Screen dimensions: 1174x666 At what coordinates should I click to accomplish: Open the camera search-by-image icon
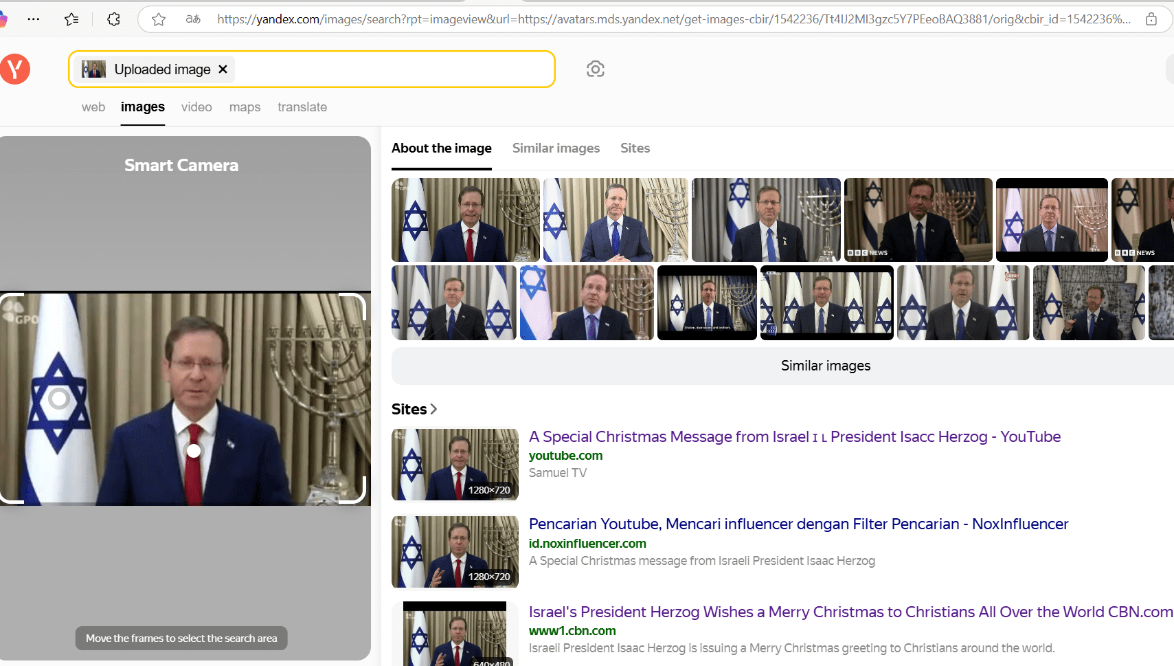596,69
